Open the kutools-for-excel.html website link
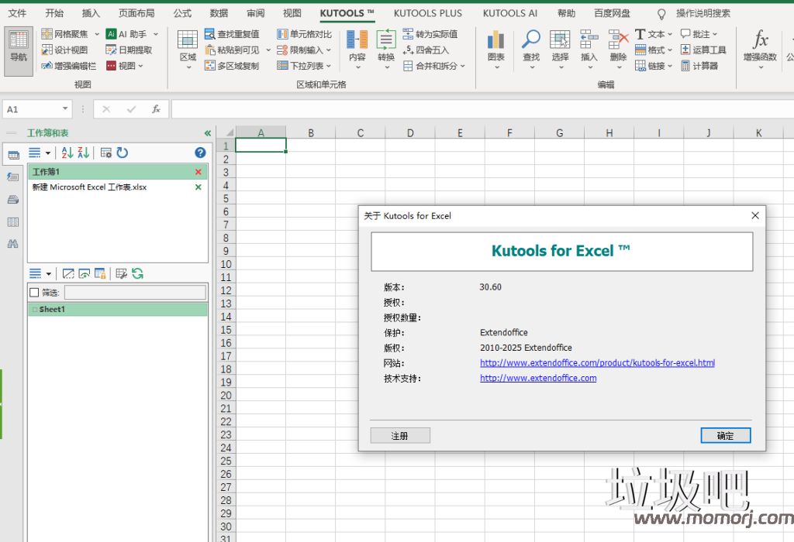Screen dimensions: 794x542 597,362
